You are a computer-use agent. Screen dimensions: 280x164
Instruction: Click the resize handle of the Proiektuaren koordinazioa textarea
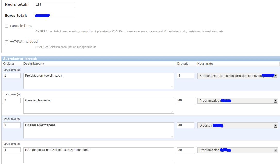tap(172, 87)
